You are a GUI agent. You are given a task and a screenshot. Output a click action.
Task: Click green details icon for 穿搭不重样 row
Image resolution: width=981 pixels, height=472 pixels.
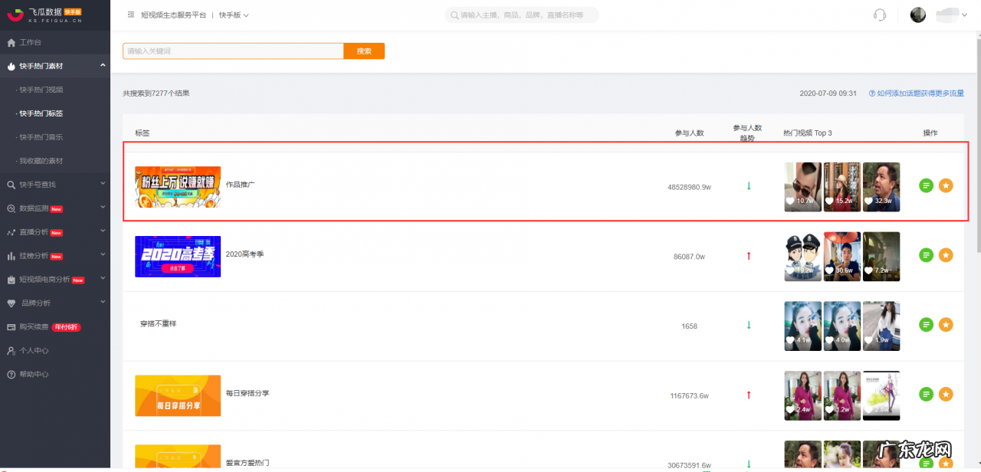pos(927,325)
